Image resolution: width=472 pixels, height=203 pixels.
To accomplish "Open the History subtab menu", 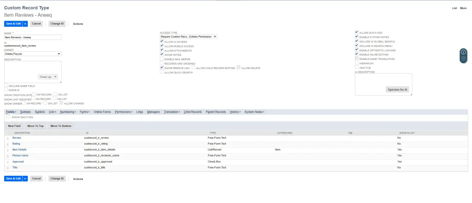I will pos(235,112).
